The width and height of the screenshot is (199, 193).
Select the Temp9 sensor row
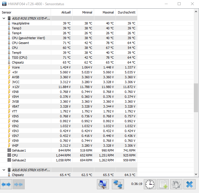68,53
